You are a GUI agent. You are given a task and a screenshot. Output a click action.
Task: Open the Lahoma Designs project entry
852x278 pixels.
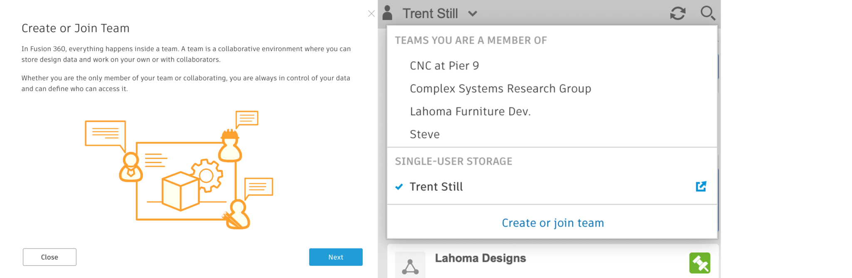[x=480, y=258]
